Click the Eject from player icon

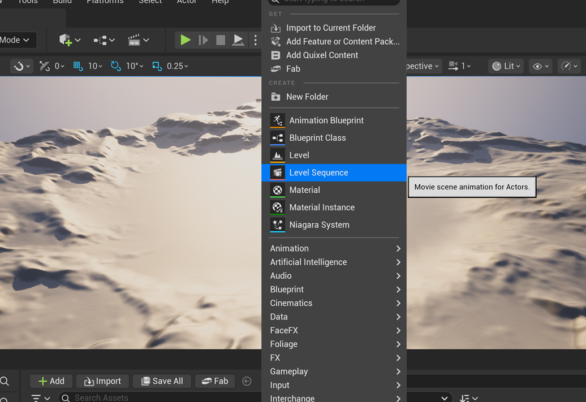pos(238,40)
